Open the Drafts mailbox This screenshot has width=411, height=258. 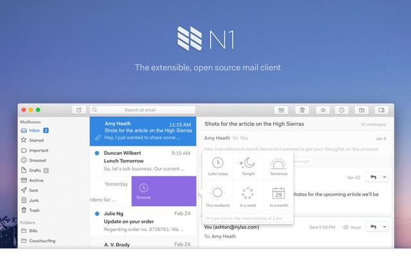click(x=35, y=170)
